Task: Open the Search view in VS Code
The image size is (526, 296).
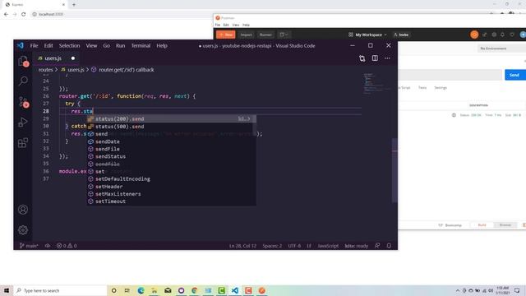Action: (23, 81)
